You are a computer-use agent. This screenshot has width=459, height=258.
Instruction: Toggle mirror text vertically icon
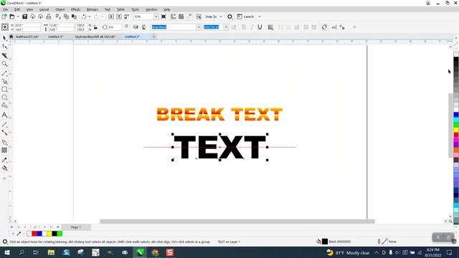(x=143, y=27)
